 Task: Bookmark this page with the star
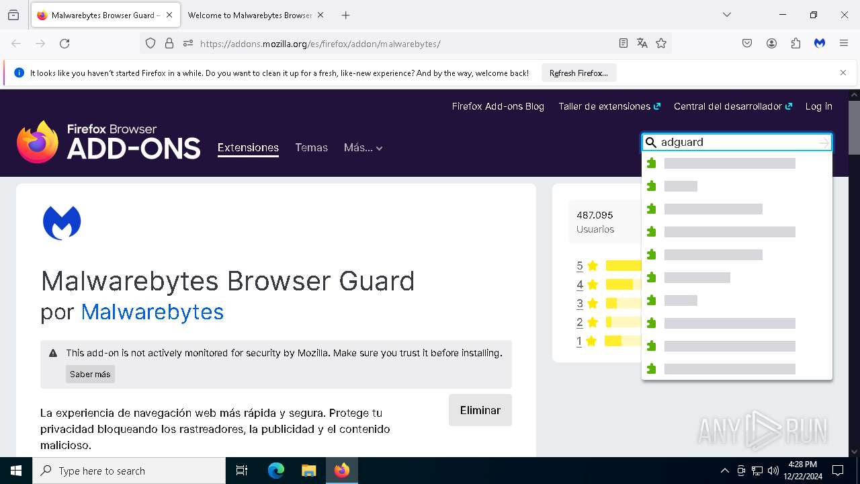tap(661, 44)
